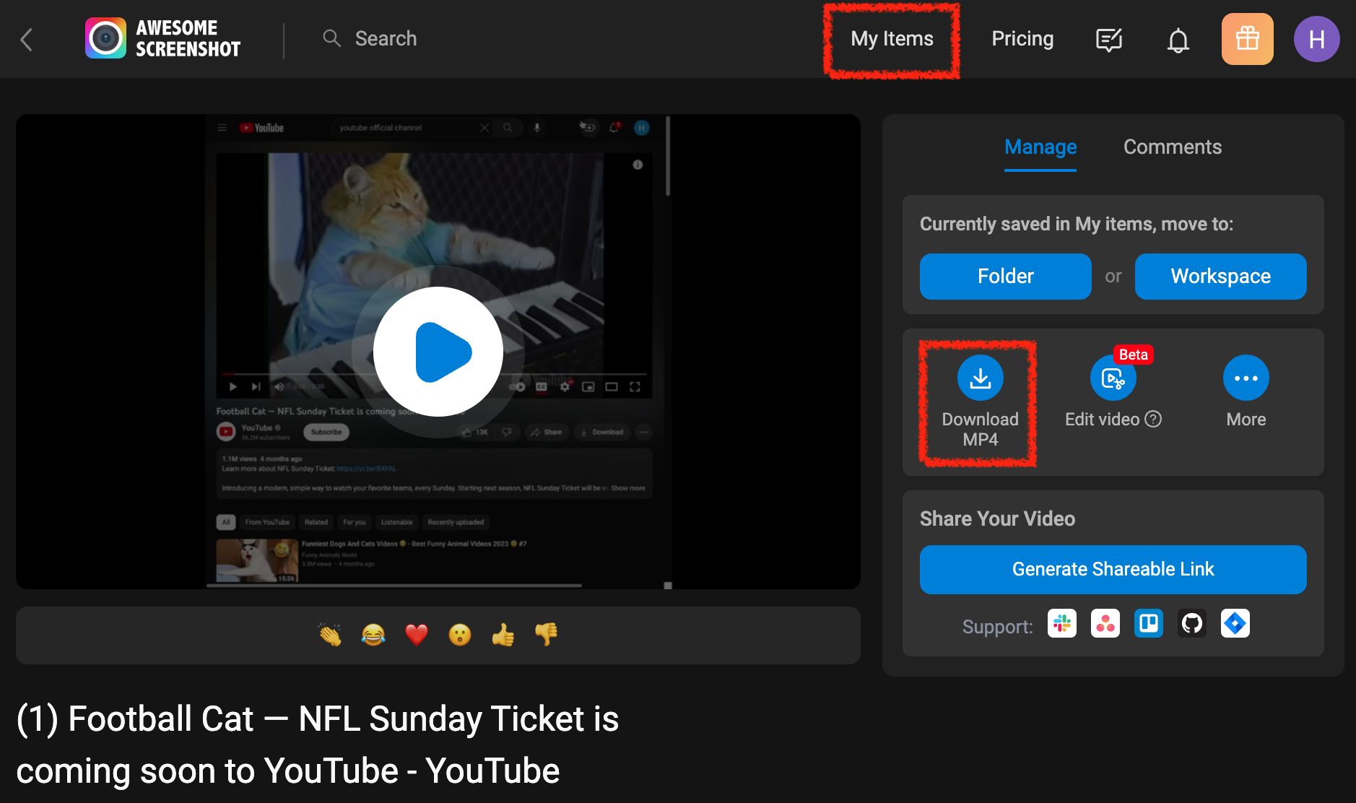Switch to the Comments tab
Image resolution: width=1356 pixels, height=803 pixels.
tap(1173, 147)
